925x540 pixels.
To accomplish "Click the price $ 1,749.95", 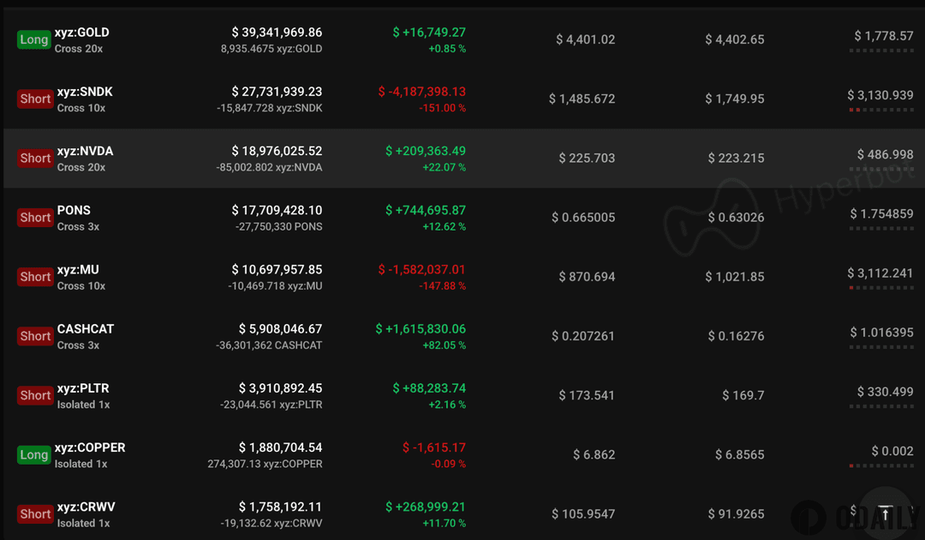I will coord(735,99).
